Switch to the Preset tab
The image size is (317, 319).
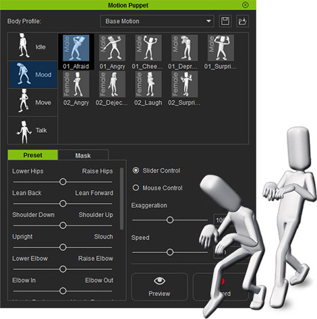tap(33, 155)
